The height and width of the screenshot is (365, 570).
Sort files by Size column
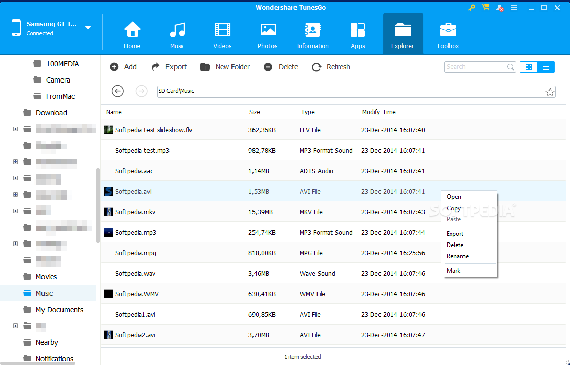(255, 112)
